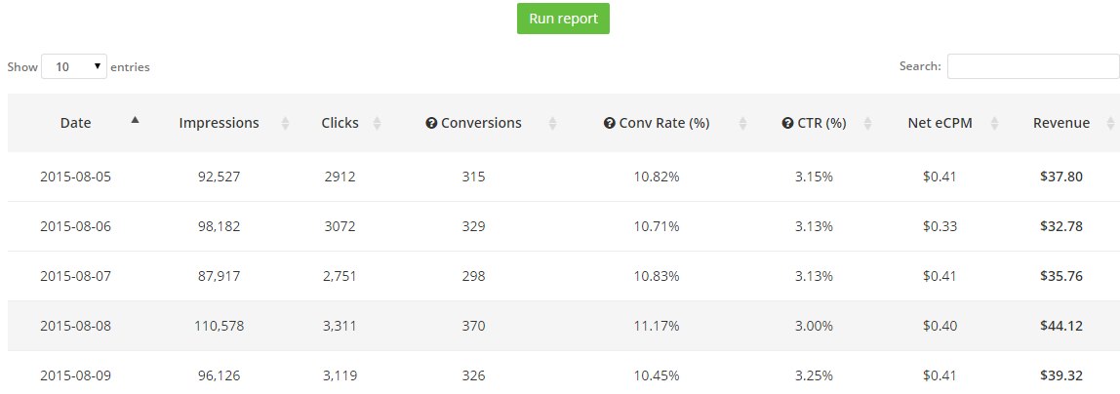Sort by Impressions using its arrows icon

click(x=286, y=124)
